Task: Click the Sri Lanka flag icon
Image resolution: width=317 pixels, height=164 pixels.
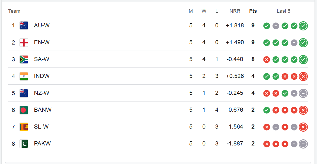Action: [x=24, y=127]
